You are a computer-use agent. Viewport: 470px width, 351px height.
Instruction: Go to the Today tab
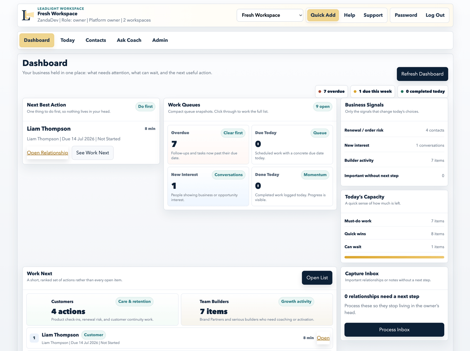(68, 40)
